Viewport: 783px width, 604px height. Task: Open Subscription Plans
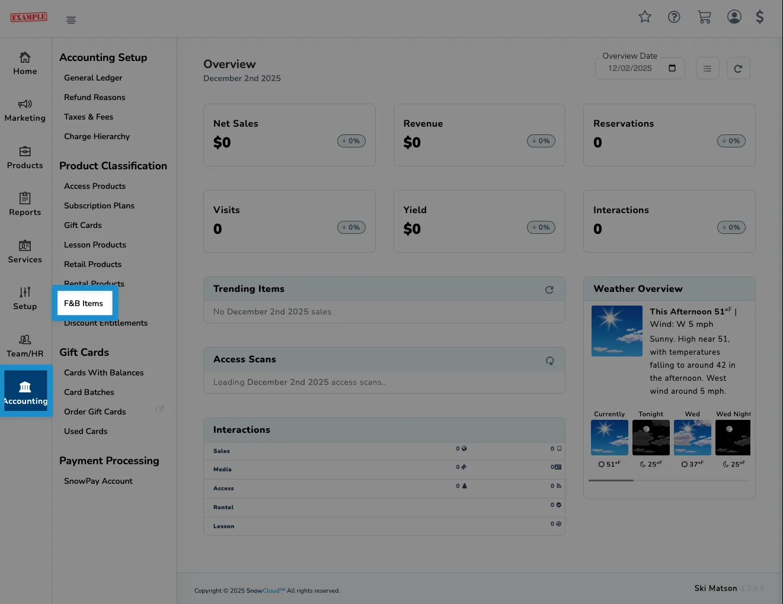[x=99, y=205]
